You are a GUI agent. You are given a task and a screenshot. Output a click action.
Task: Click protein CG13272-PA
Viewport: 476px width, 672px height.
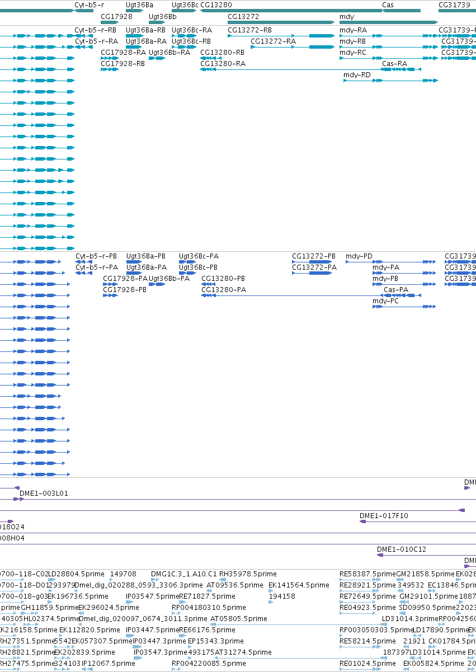pos(314,267)
